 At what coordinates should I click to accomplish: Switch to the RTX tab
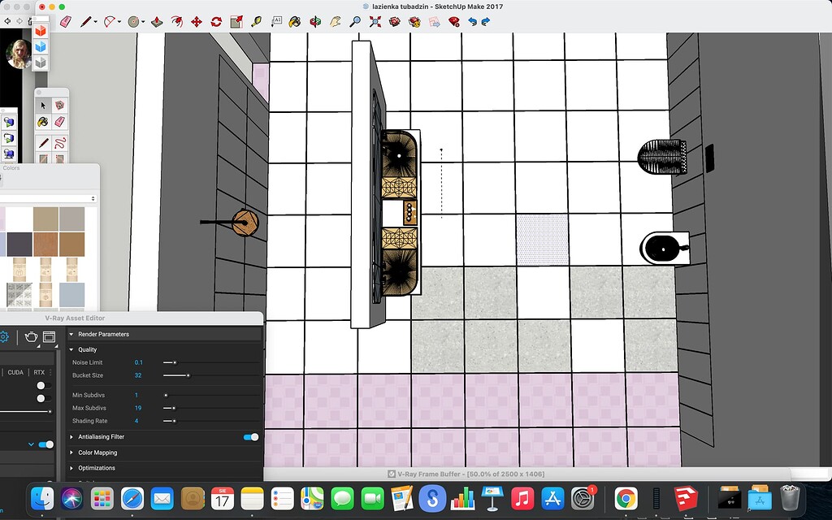37,372
